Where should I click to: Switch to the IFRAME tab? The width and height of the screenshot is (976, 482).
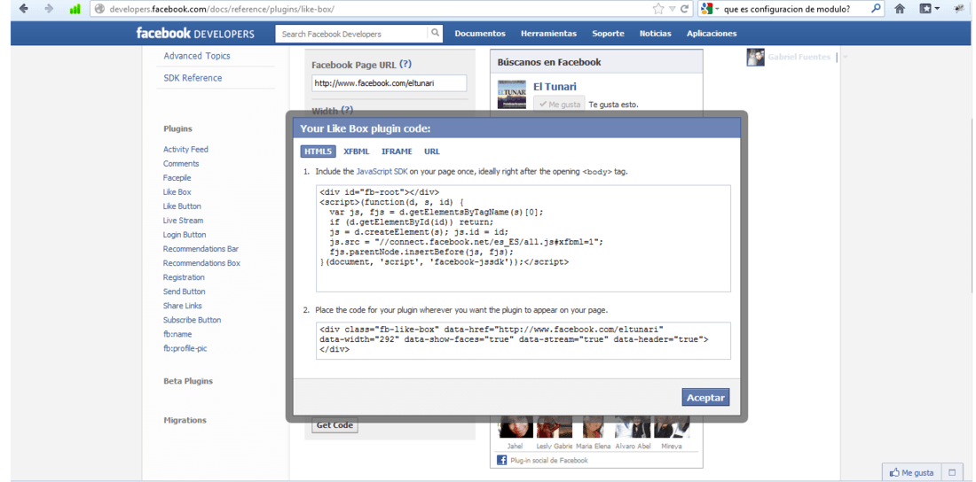[x=397, y=152]
